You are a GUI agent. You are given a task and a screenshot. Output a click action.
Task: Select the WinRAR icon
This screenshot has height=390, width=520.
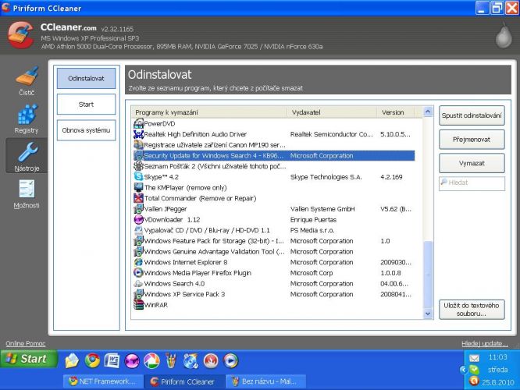pyautogui.click(x=138, y=305)
